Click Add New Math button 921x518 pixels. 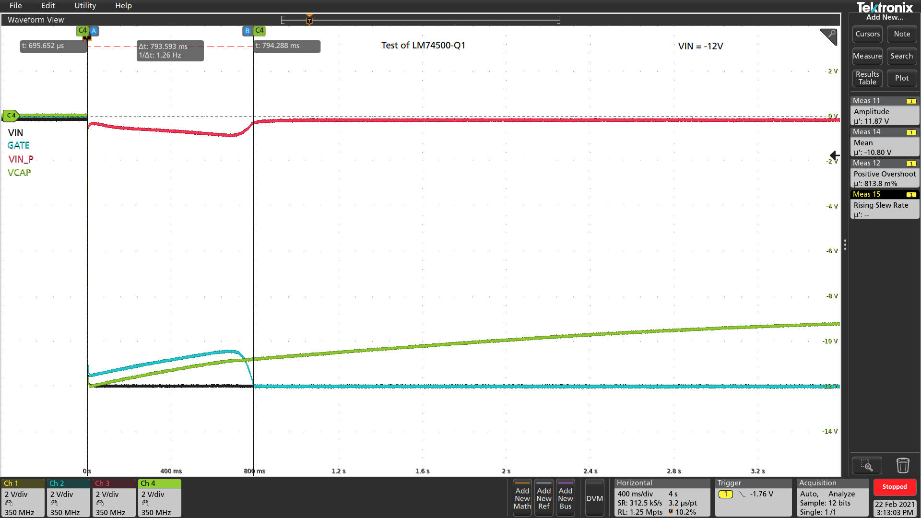[x=522, y=498]
